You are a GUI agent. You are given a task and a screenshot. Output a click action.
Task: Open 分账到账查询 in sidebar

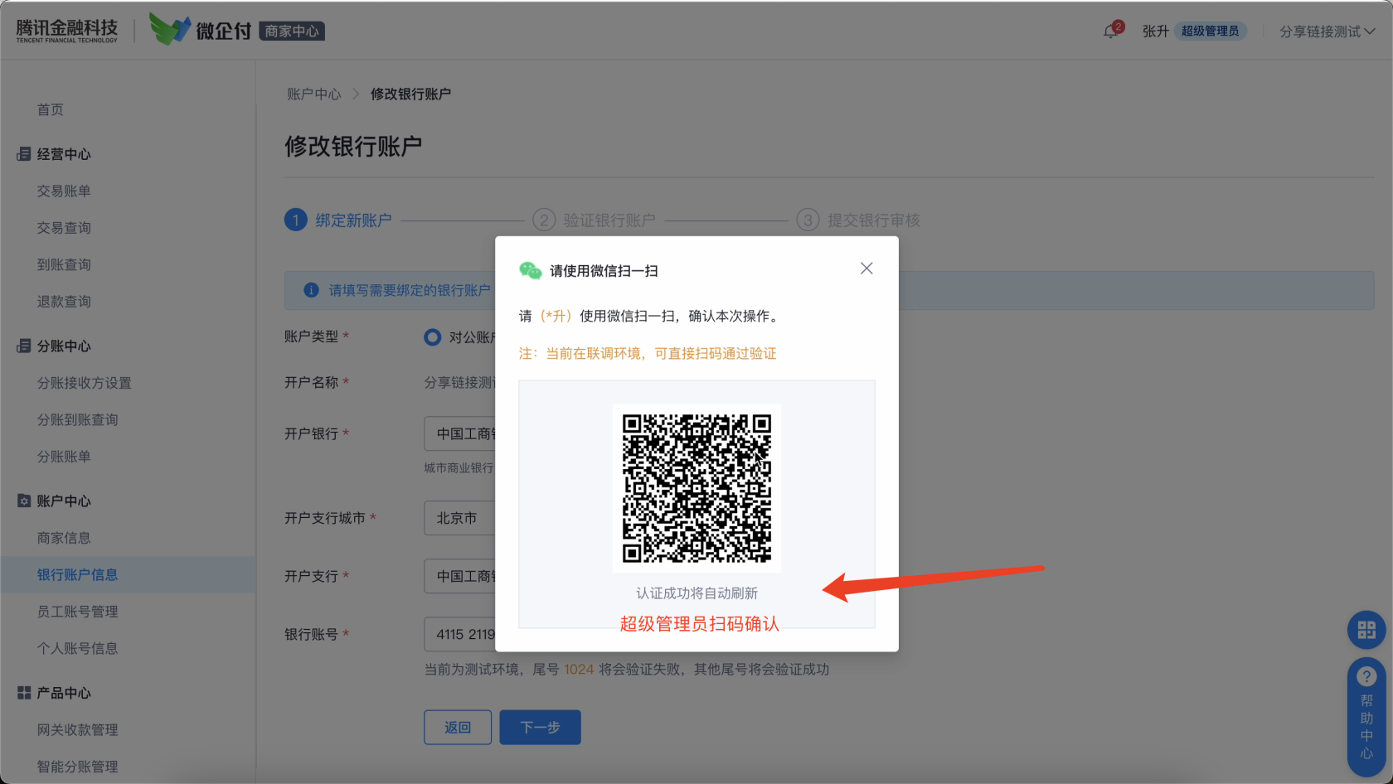pos(77,419)
